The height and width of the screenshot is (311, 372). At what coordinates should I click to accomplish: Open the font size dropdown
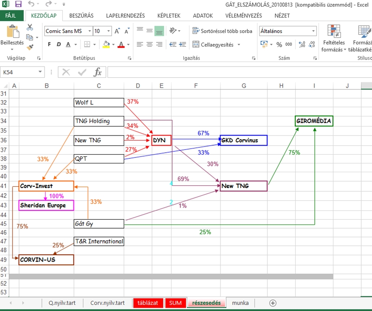click(x=108, y=31)
